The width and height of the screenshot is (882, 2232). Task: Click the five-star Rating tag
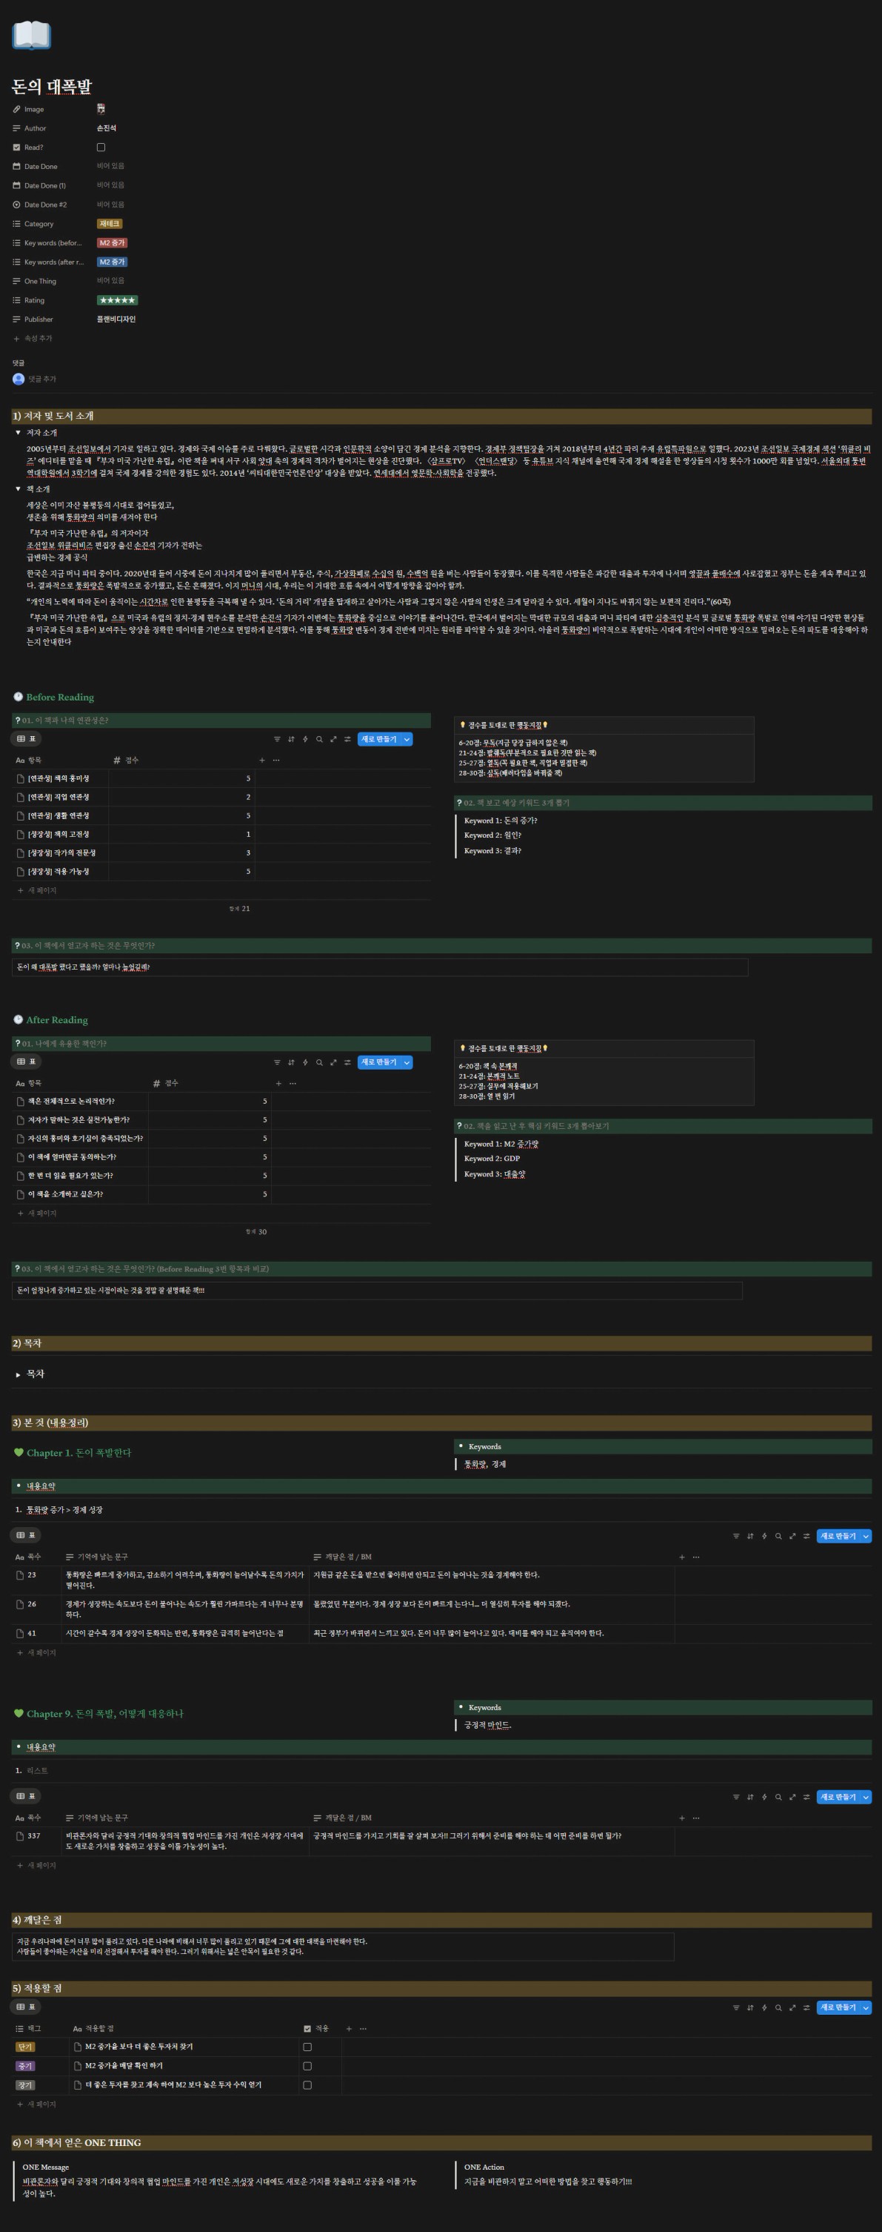point(117,301)
